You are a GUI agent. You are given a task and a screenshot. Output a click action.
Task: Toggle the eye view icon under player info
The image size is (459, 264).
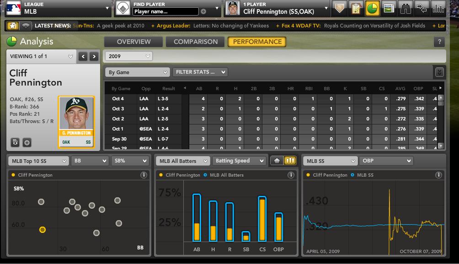(x=15, y=142)
